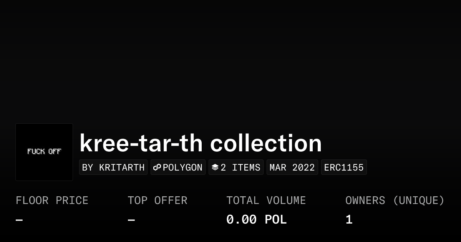This screenshot has height=242, width=461.
Task: Click the empty dark banner area
Action: 230,58
